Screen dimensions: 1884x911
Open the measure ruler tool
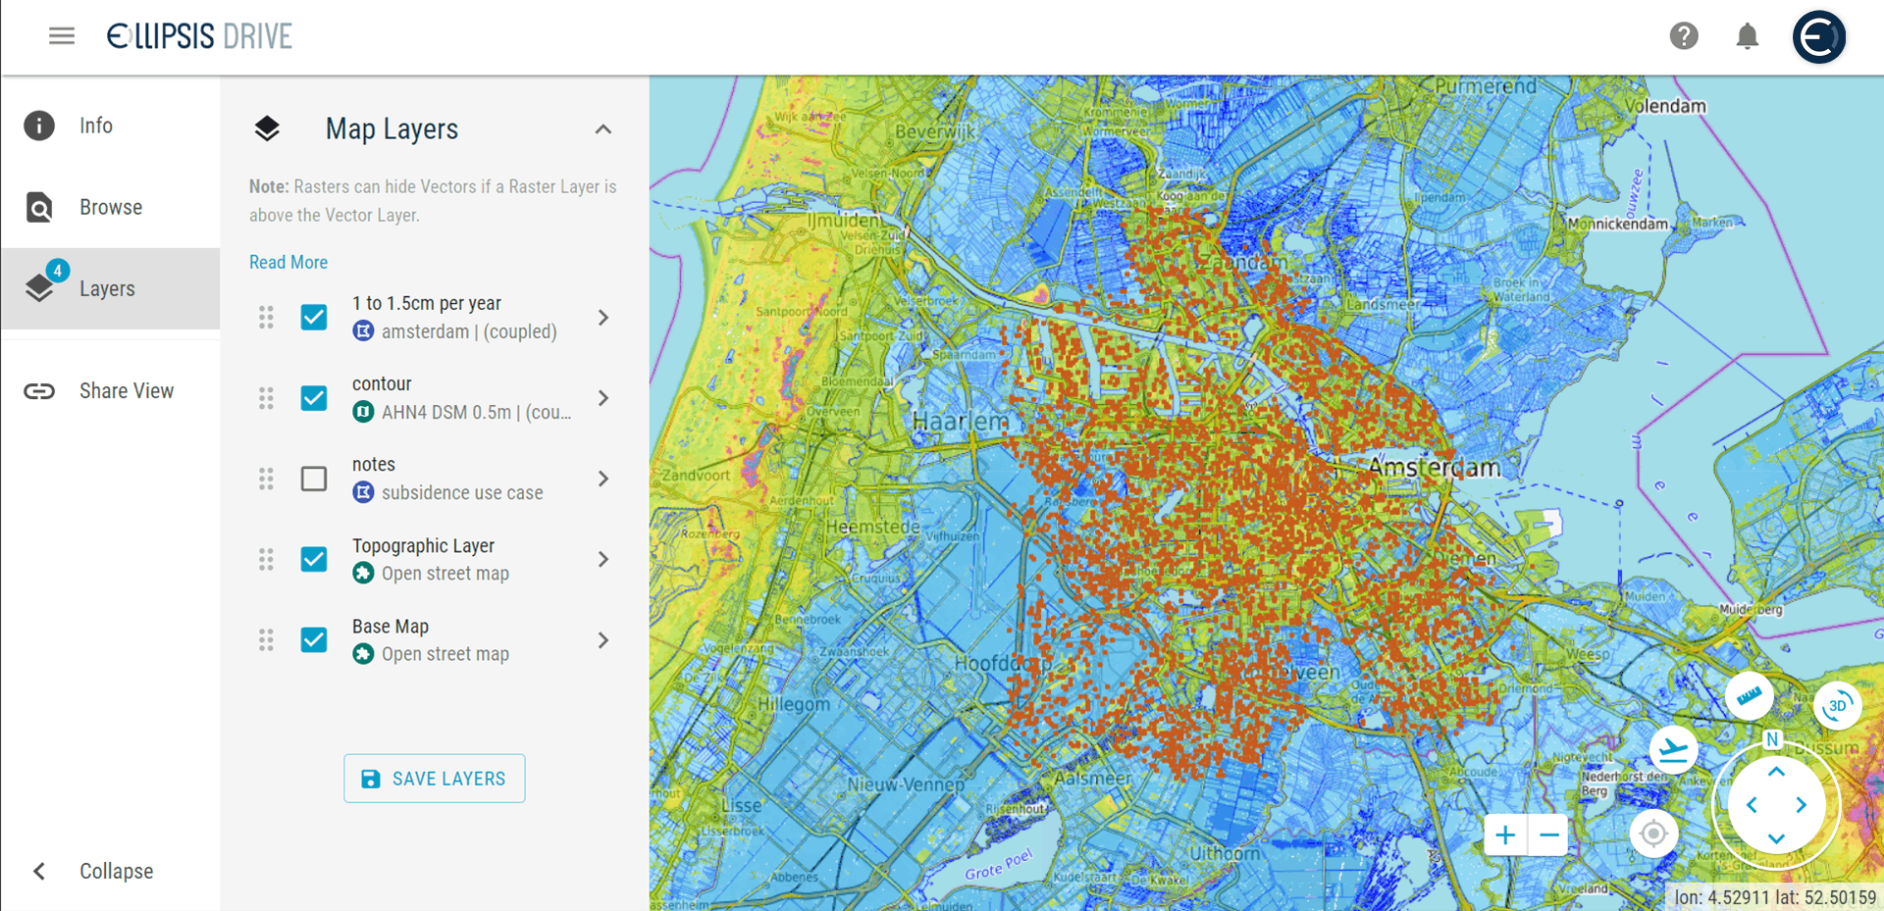(x=1749, y=697)
